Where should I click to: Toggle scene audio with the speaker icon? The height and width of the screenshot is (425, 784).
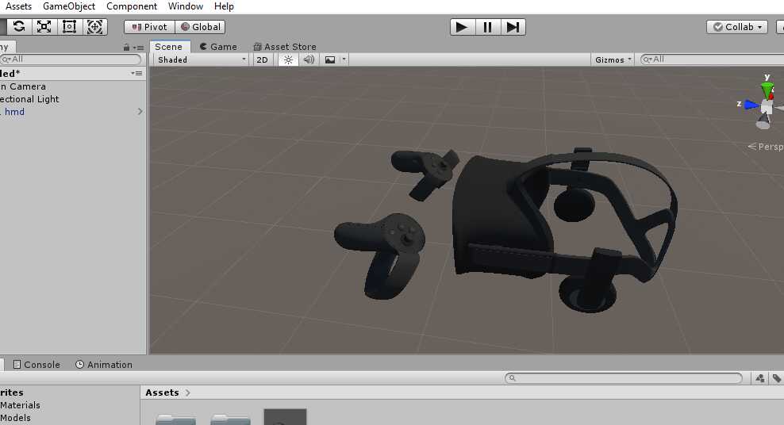[x=309, y=59]
